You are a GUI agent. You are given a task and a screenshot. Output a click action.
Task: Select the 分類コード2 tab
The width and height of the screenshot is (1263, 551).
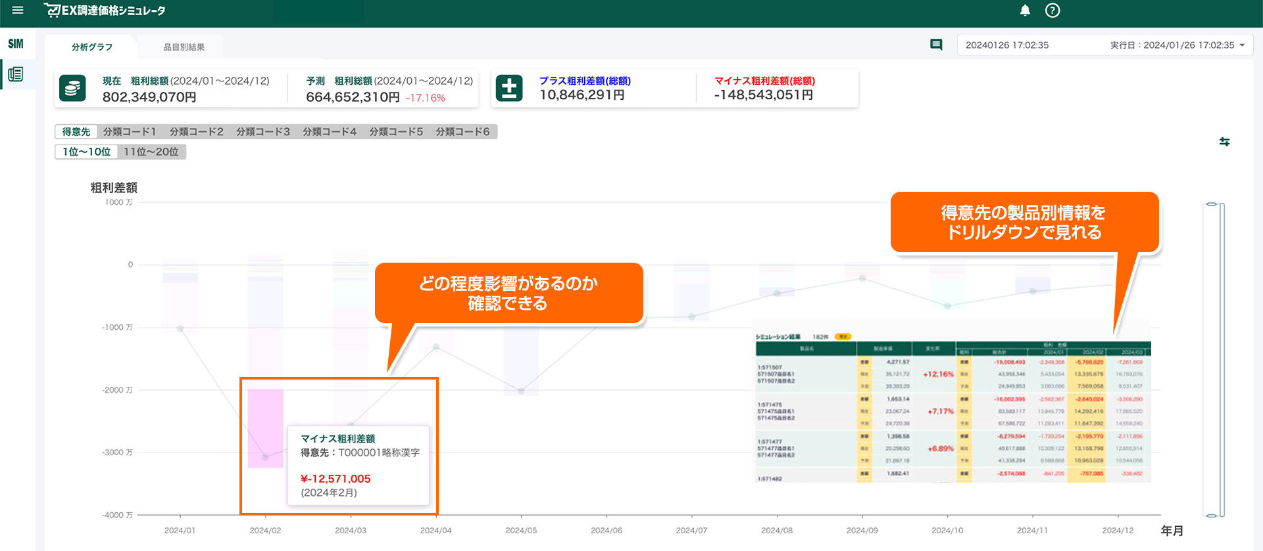coord(196,132)
